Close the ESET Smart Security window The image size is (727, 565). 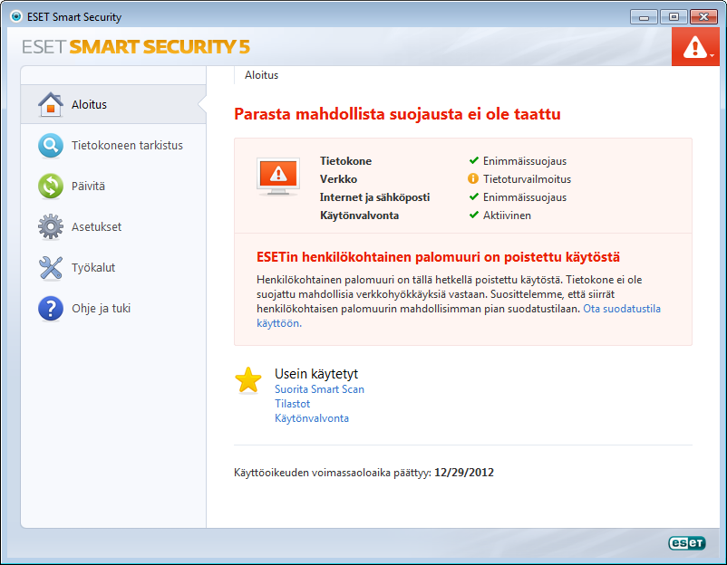tap(703, 17)
